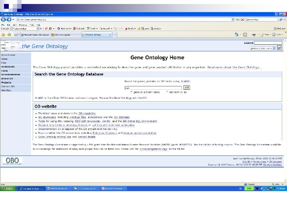Switch to the Microsoft Outlook Web Access tab
Screen dimensions: 287x215
(35, 35)
